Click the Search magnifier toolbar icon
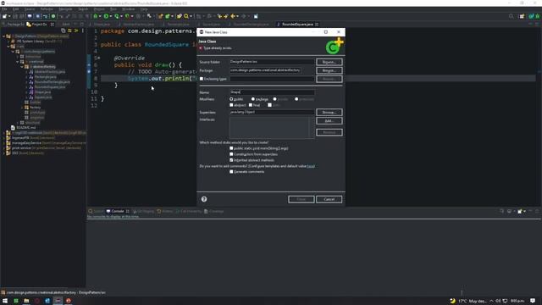Image resolution: width=542 pixels, height=305 pixels. (186, 16)
